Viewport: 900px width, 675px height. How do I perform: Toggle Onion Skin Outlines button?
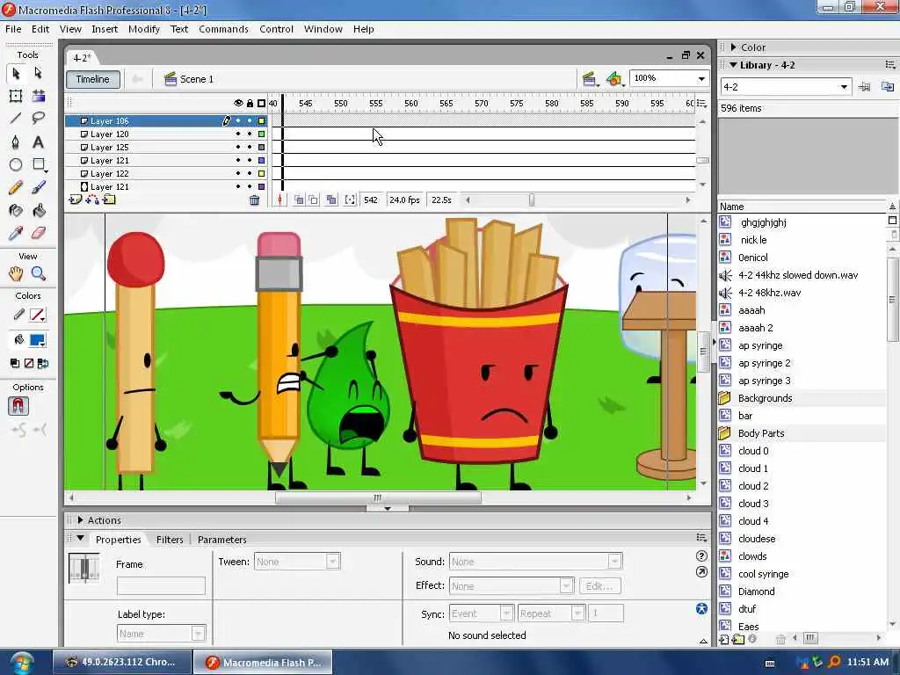click(x=314, y=200)
